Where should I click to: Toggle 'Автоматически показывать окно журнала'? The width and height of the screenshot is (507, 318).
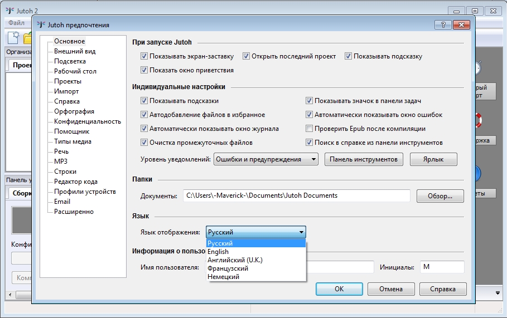144,129
